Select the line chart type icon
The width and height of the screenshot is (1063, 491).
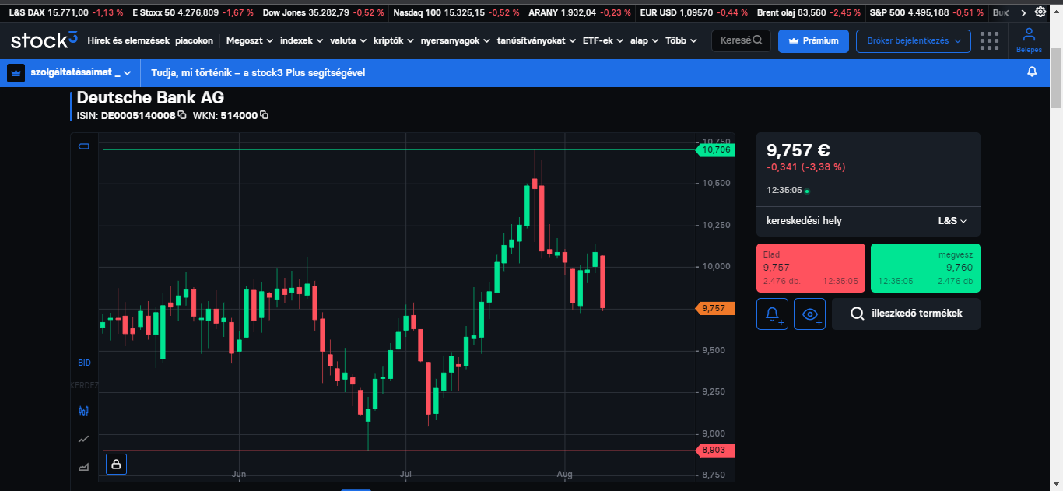coord(84,439)
